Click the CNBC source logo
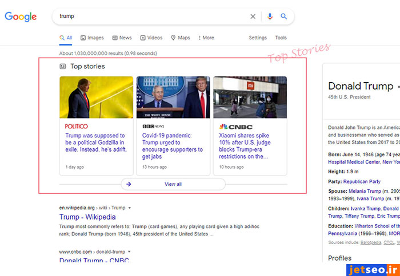 click(232, 126)
